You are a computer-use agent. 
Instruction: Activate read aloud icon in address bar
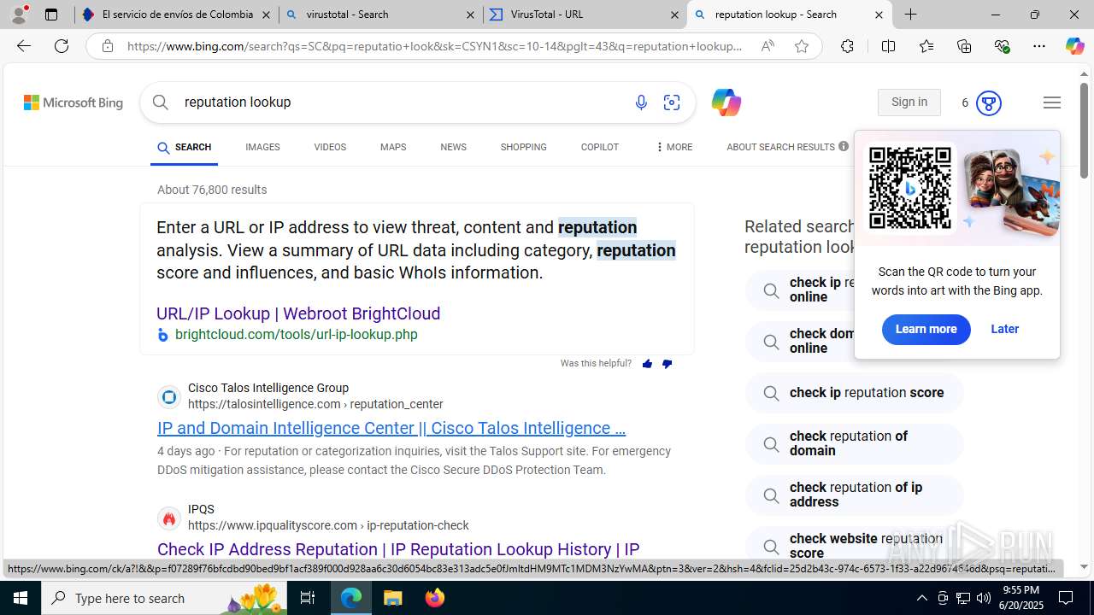pyautogui.click(x=768, y=46)
